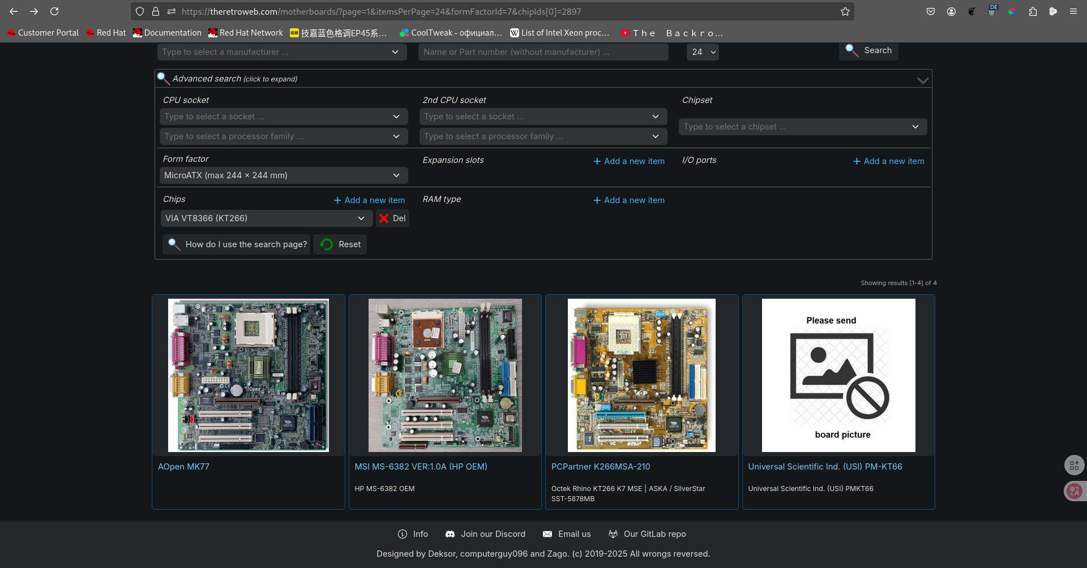Click the Reset button with green arrow
Image resolution: width=1087 pixels, height=568 pixels.
pyautogui.click(x=340, y=244)
